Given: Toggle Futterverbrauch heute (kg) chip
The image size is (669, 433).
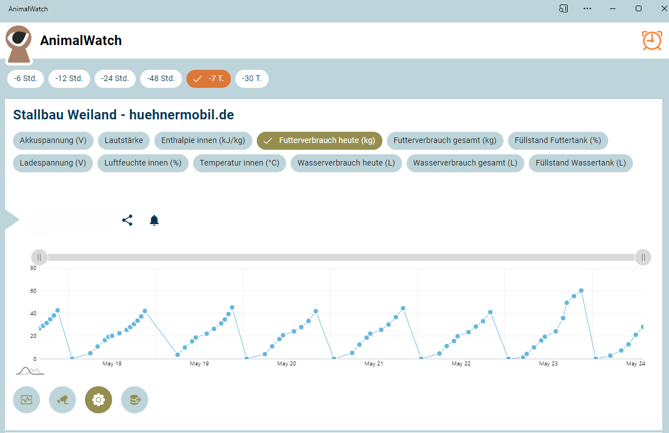Looking at the screenshot, I should 319,140.
